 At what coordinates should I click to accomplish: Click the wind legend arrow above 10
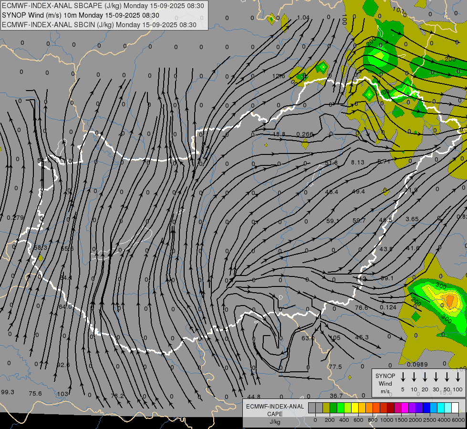coord(414,377)
